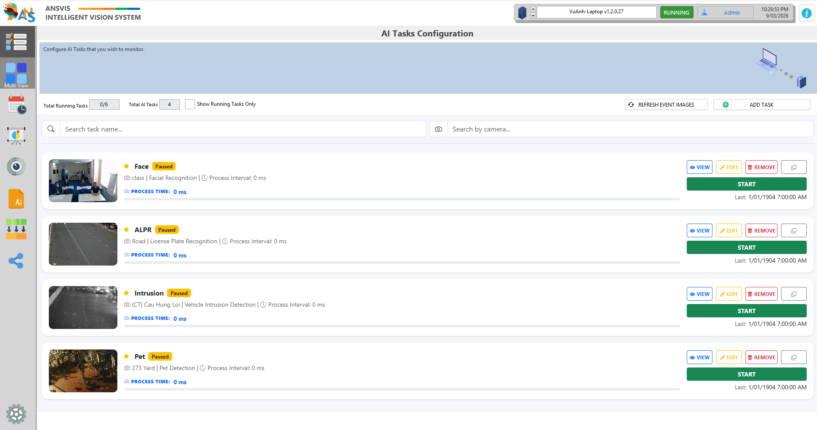Click the server spinner down arrow

(x=533, y=15)
